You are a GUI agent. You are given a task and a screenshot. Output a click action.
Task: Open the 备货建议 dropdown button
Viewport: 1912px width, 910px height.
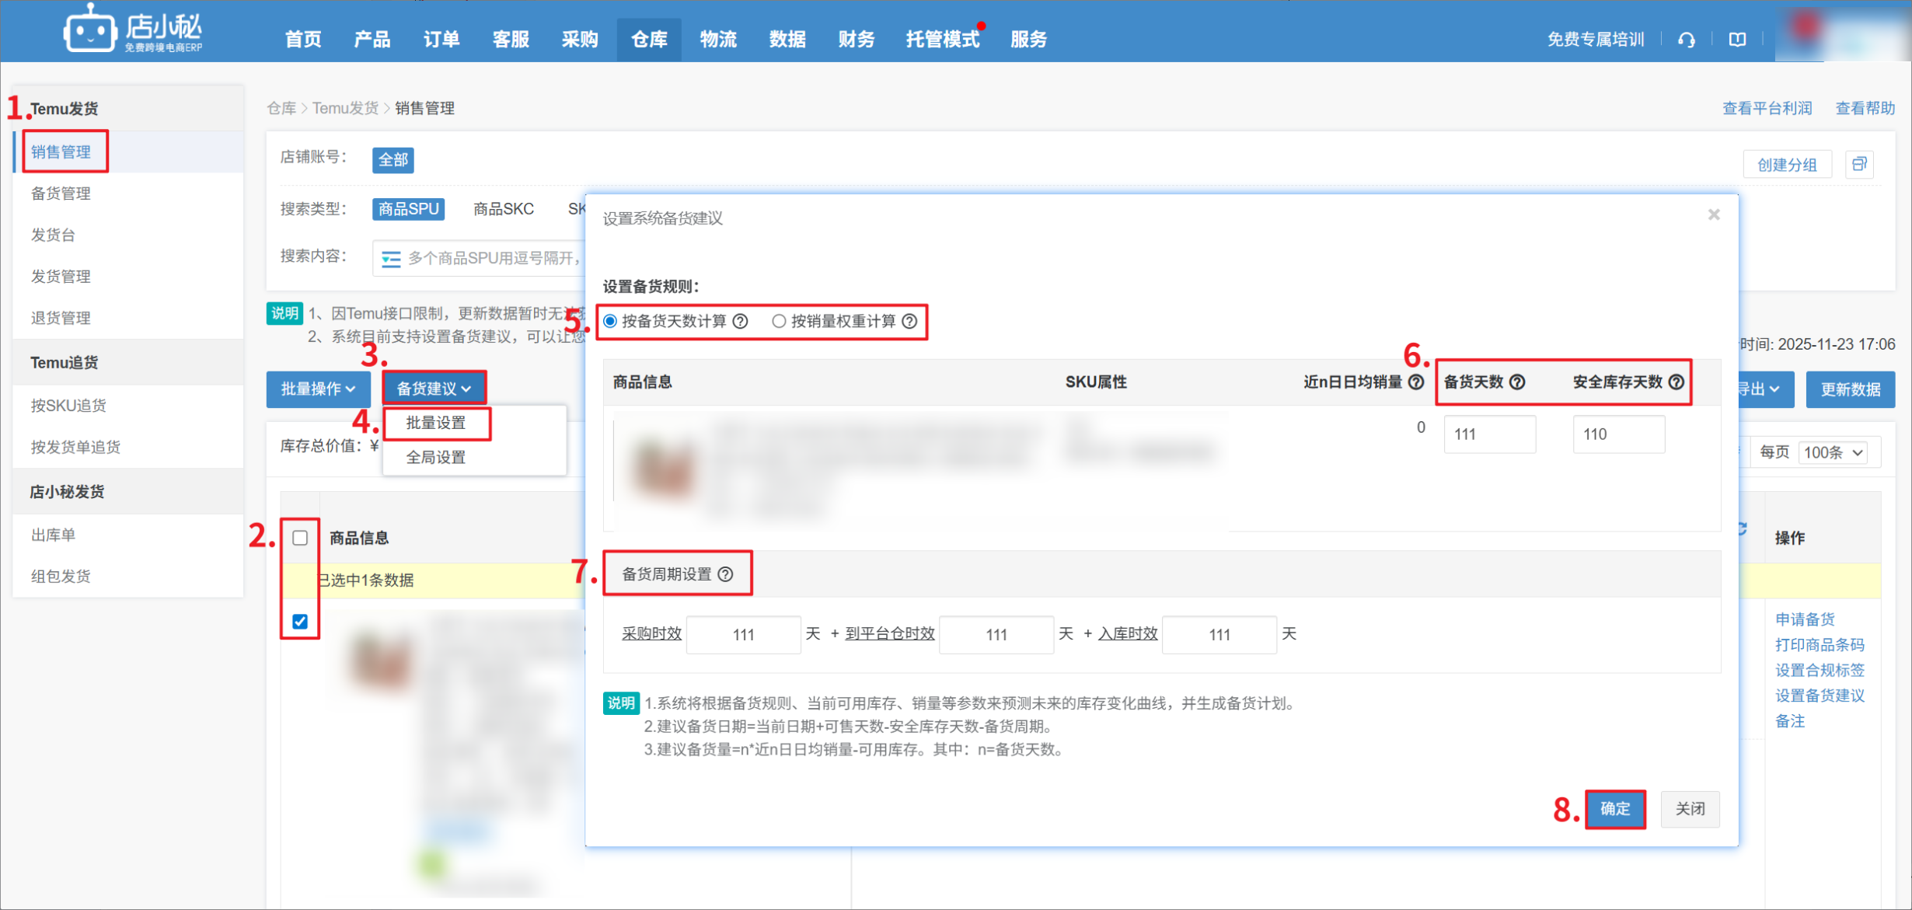point(434,389)
